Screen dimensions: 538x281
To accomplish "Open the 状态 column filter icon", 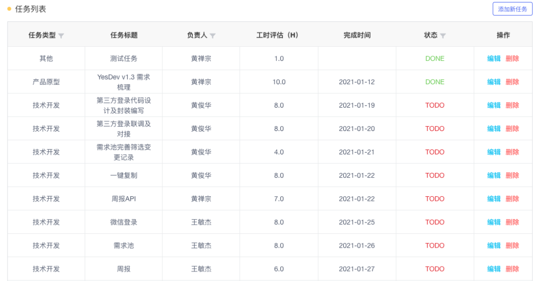I will [443, 36].
